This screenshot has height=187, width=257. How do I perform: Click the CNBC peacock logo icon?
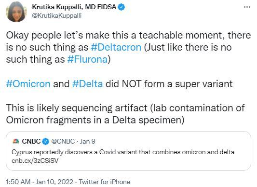[16, 141]
